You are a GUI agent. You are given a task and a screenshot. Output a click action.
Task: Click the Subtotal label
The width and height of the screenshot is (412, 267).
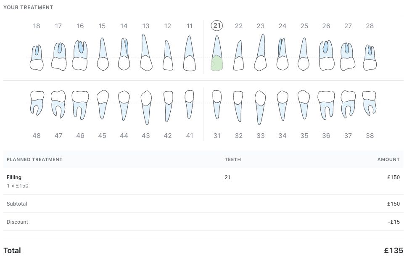point(17,204)
